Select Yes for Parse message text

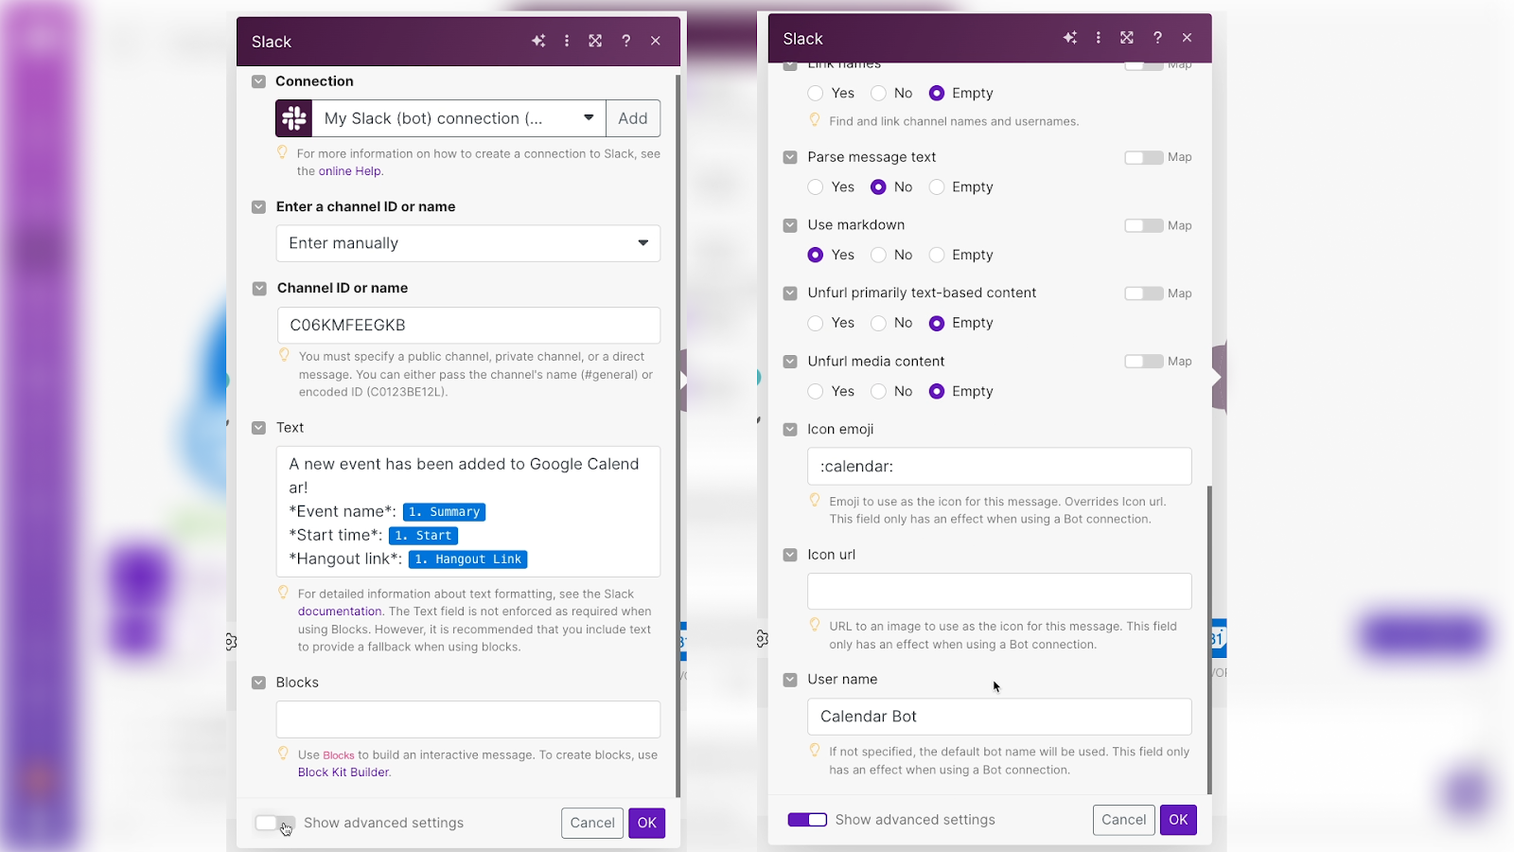pos(816,187)
